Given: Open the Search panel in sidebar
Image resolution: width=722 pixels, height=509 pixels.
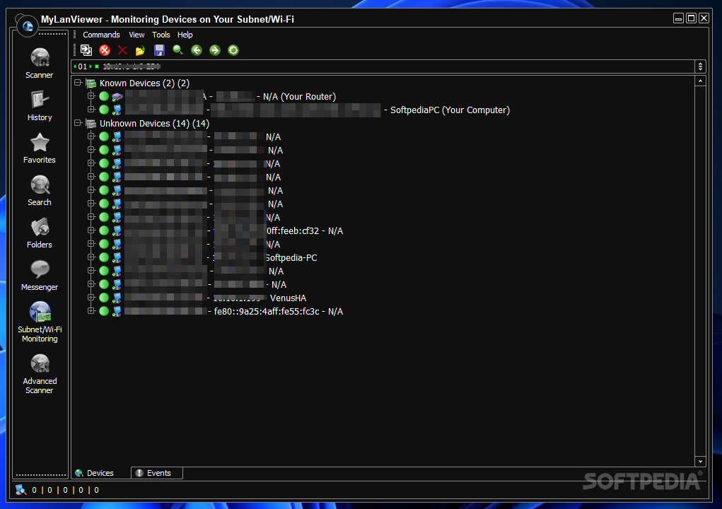Looking at the screenshot, I should [x=40, y=191].
